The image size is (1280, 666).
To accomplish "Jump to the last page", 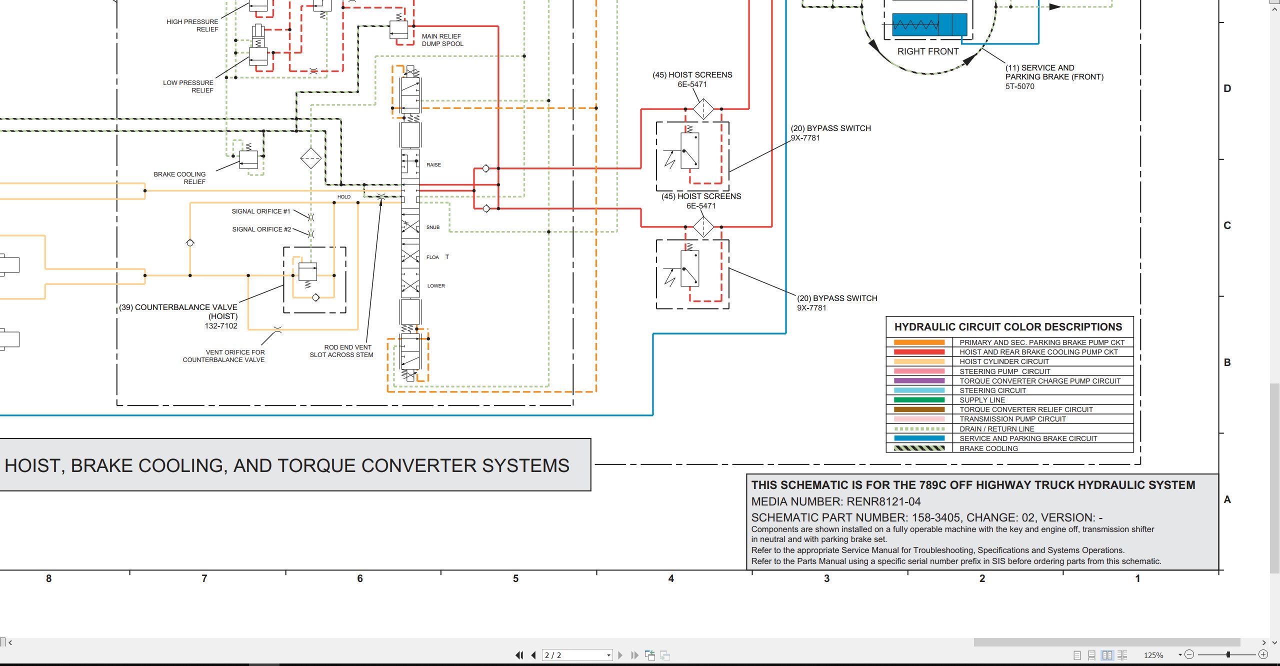I will click(635, 655).
